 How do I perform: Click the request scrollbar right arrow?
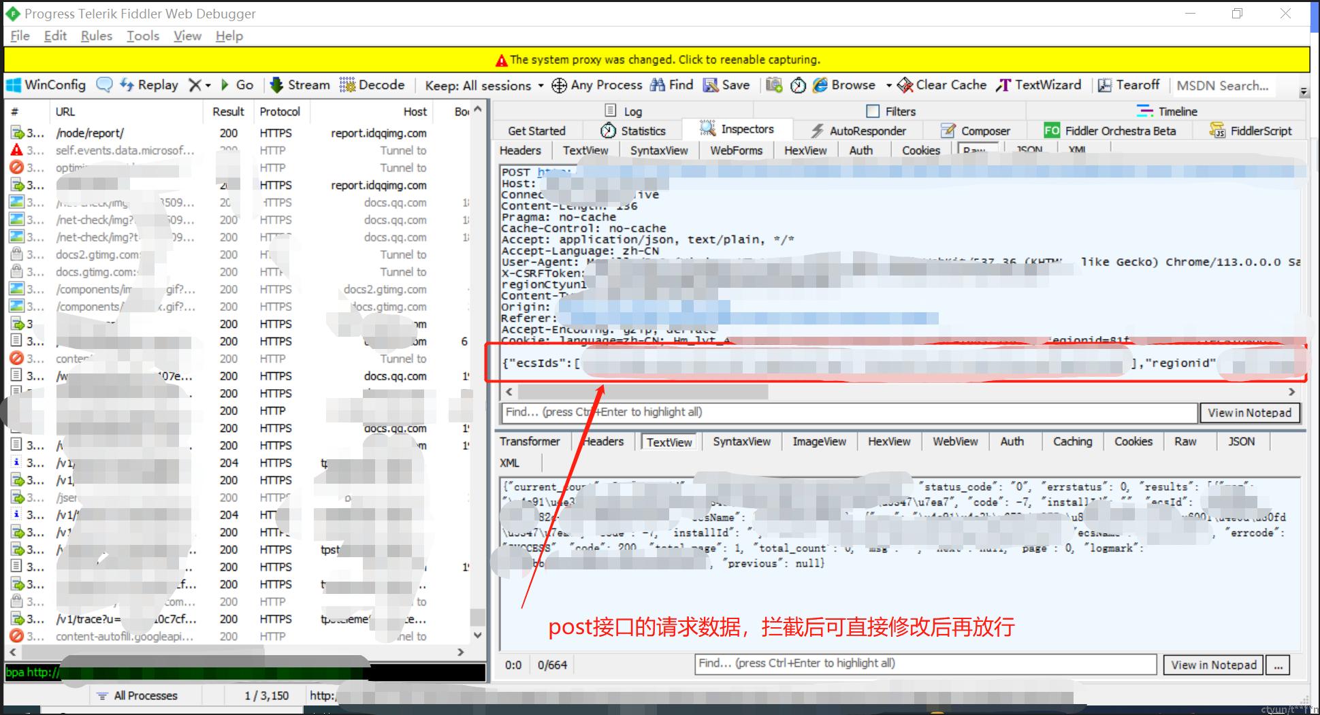click(1291, 392)
